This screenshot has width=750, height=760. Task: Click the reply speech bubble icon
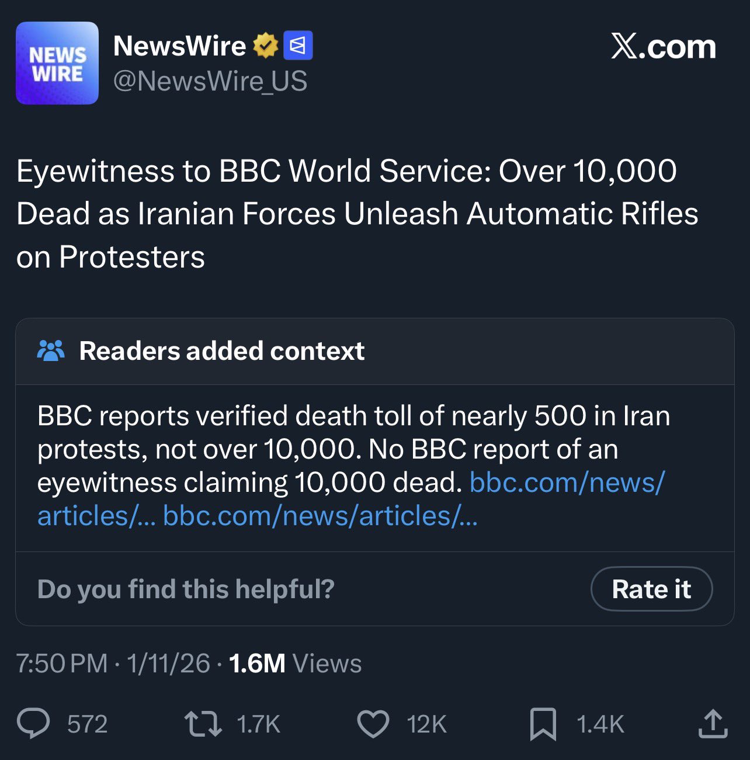pyautogui.click(x=33, y=724)
